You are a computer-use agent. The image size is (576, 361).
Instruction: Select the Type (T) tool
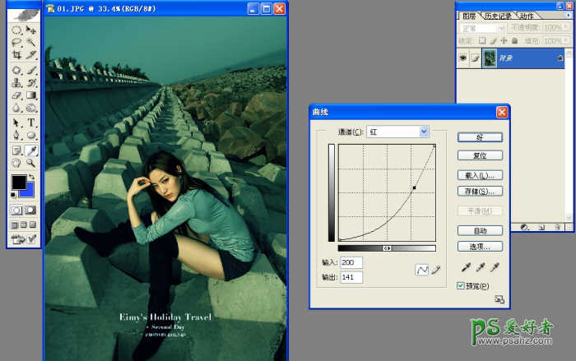click(x=32, y=123)
